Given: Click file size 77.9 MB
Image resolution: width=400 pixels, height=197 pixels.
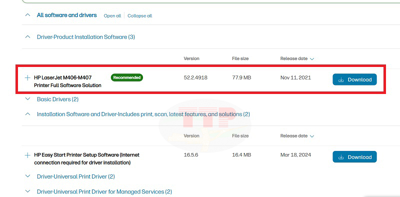Looking at the screenshot, I should click(241, 77).
